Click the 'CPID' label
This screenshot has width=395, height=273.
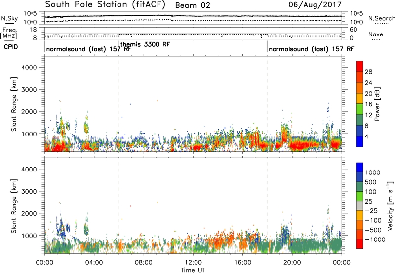pos(11,47)
